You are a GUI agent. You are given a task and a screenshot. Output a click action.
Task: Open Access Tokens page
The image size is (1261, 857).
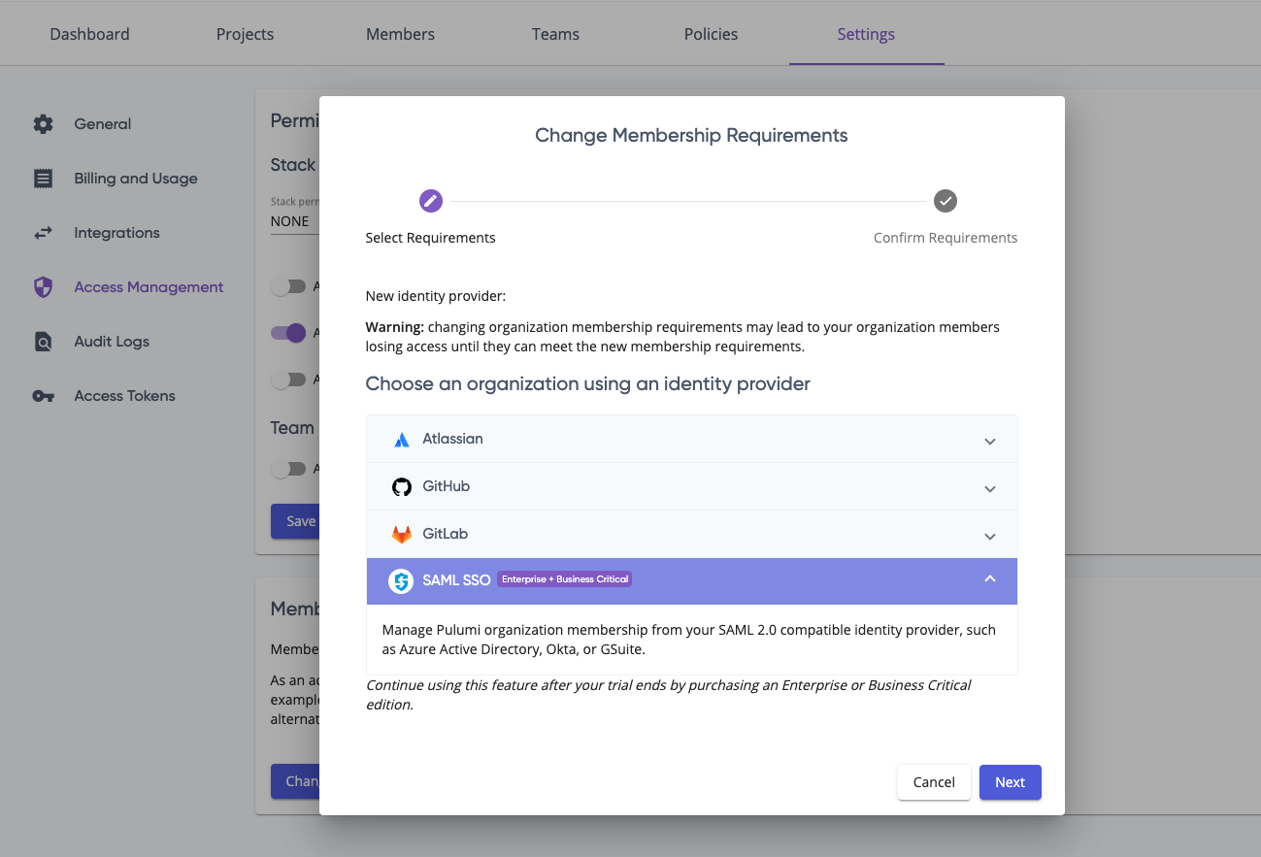(x=124, y=396)
